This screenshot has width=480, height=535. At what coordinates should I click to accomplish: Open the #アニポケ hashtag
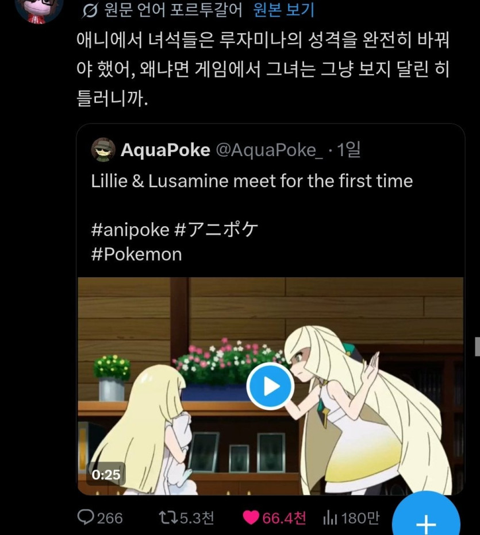pos(216,229)
